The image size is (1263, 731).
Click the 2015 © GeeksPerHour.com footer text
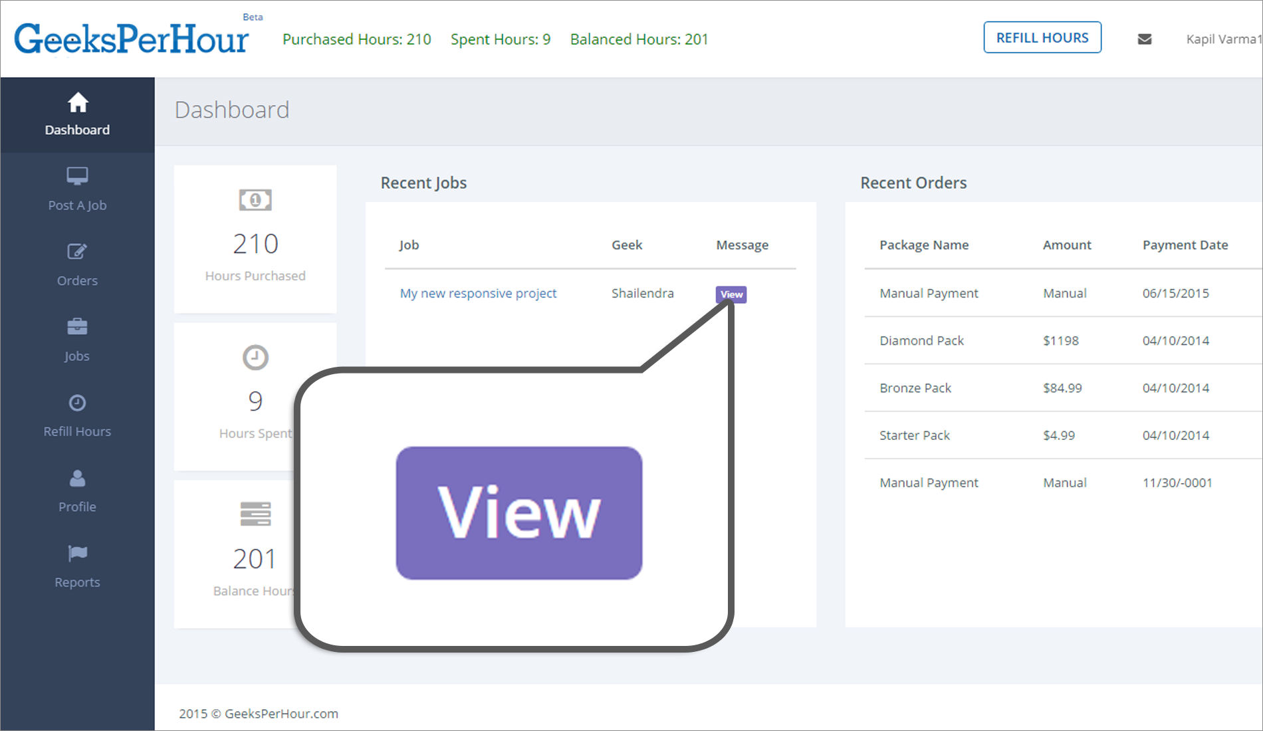[x=259, y=714]
